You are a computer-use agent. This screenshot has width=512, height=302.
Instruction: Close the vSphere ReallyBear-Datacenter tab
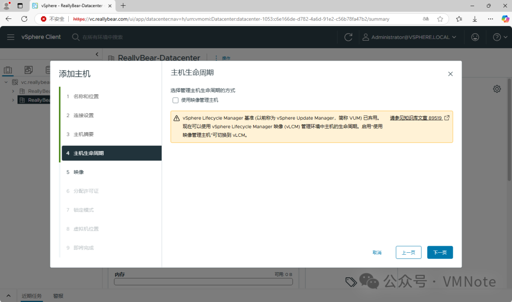(x=110, y=6)
